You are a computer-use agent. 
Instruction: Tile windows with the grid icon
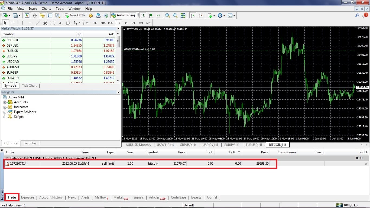pos(183,15)
